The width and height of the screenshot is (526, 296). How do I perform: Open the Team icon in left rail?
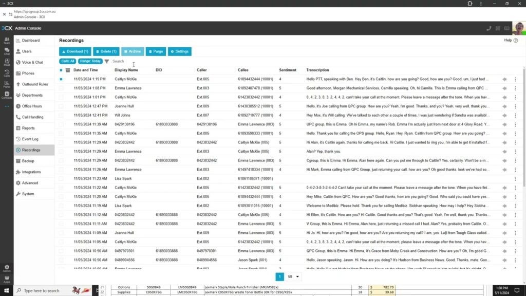pyautogui.click(x=7, y=40)
